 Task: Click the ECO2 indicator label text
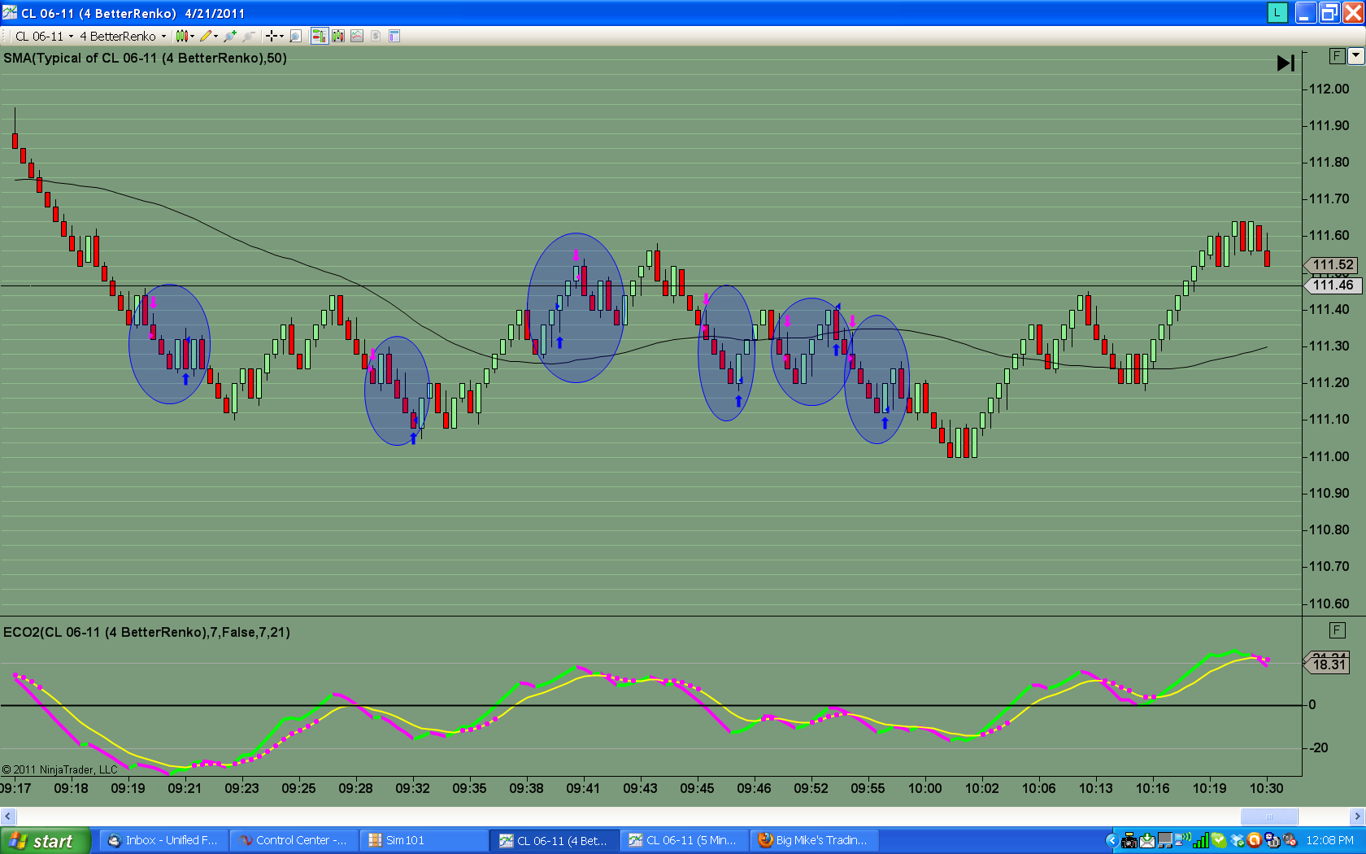click(x=146, y=633)
